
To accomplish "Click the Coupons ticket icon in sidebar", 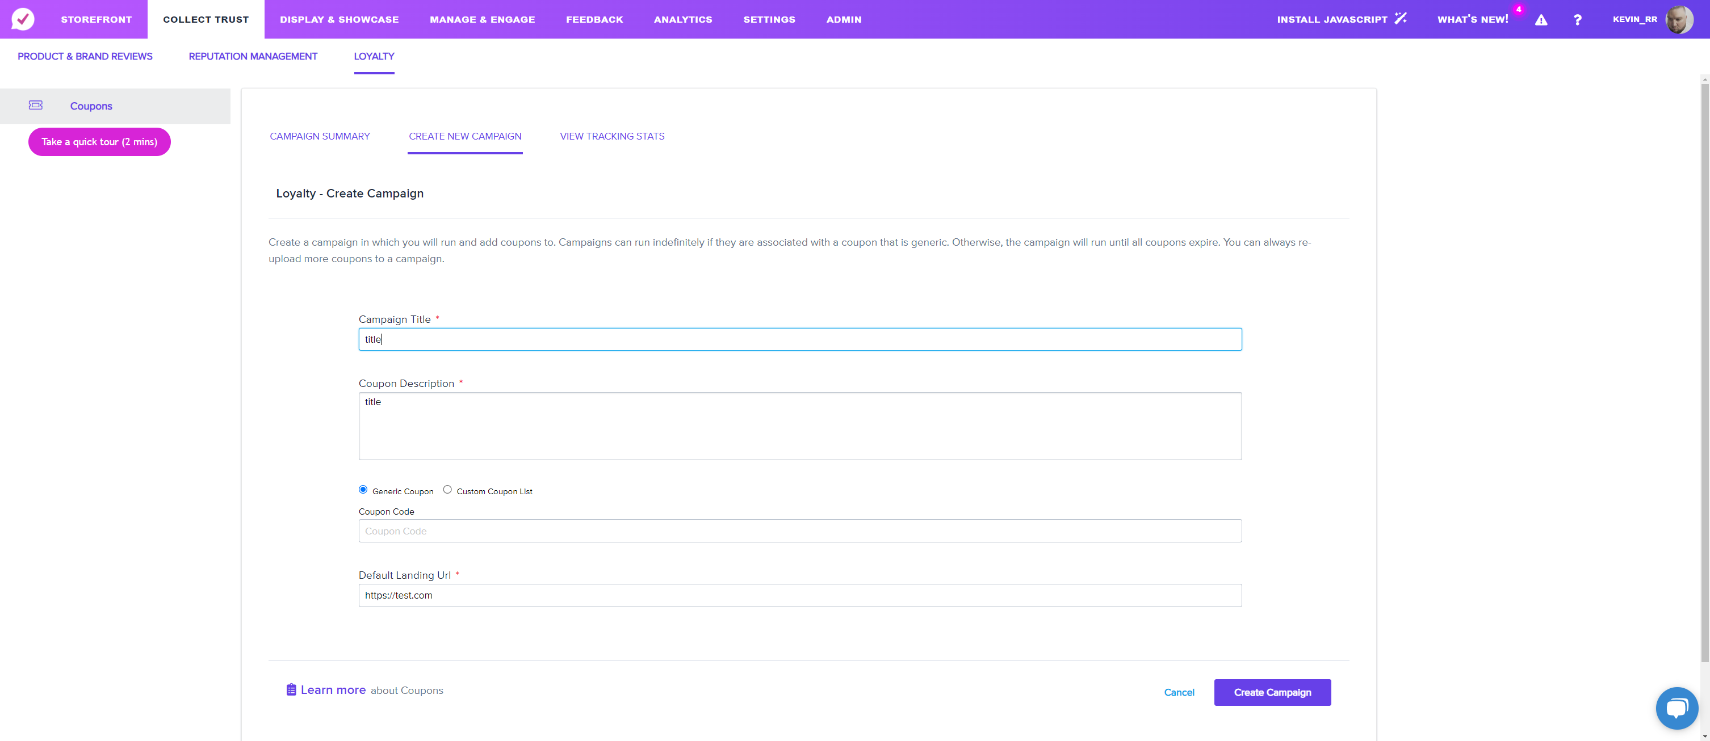I will 36,106.
